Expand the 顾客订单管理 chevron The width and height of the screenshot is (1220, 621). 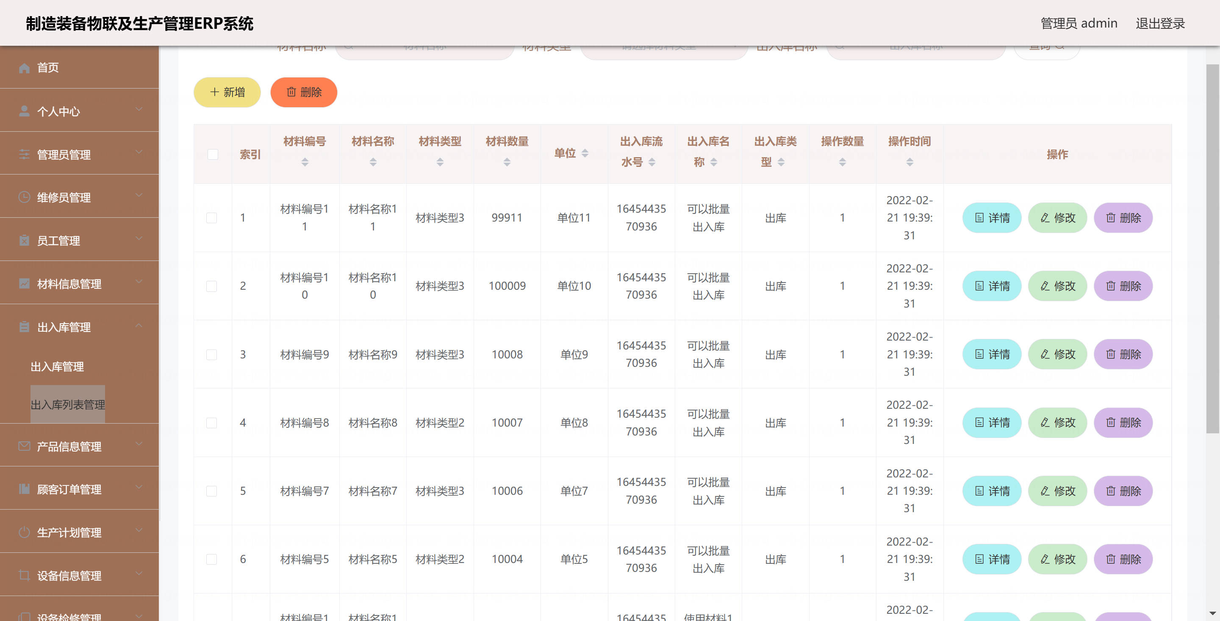(x=139, y=487)
